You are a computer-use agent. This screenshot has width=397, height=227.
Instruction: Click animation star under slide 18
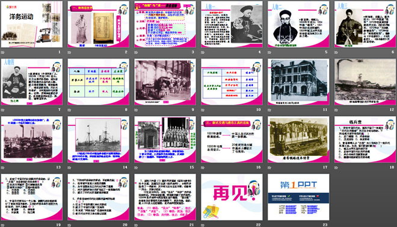pos(336,167)
